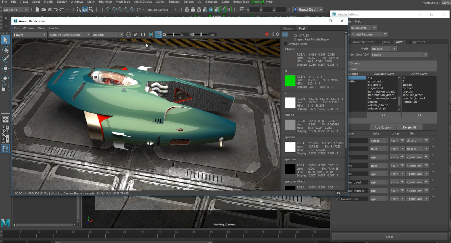Choose the Select tool arrow in toolbox

5,40
